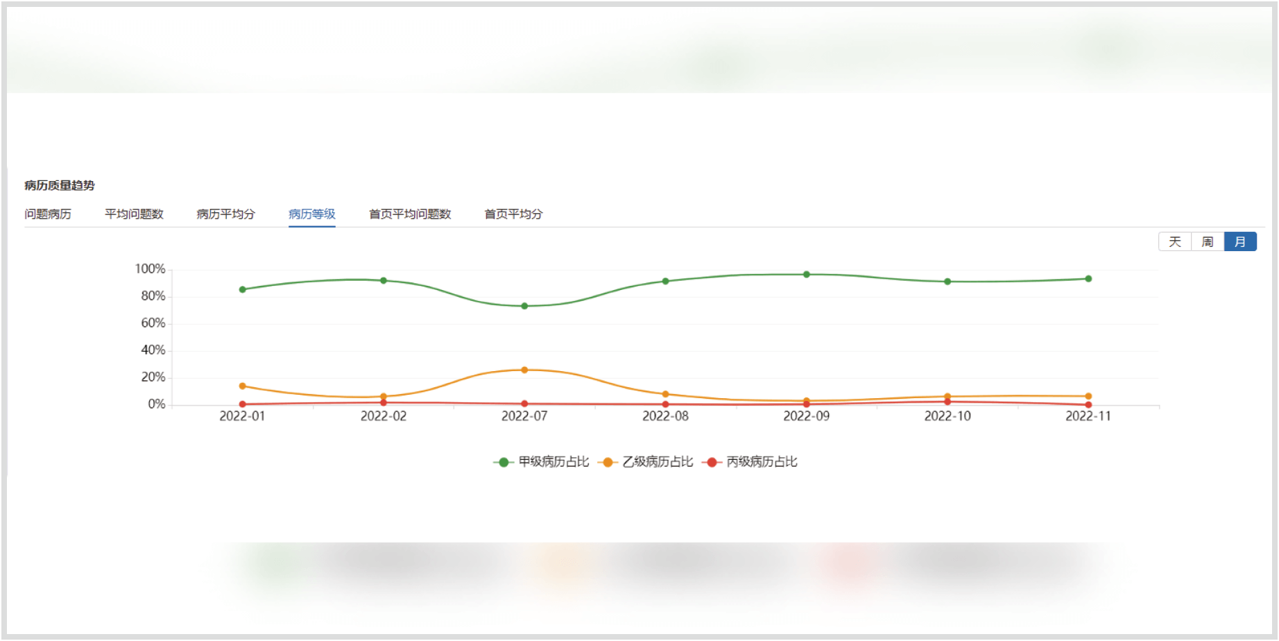Click red data point at 2022-07
The height and width of the screenshot is (641, 1279).
pos(524,404)
